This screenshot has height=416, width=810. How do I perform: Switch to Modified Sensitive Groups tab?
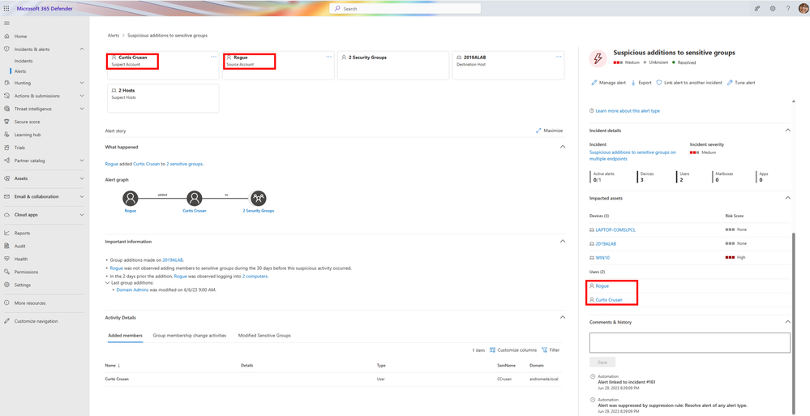tap(264, 336)
